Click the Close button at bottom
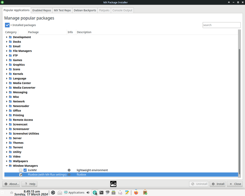 (235, 184)
